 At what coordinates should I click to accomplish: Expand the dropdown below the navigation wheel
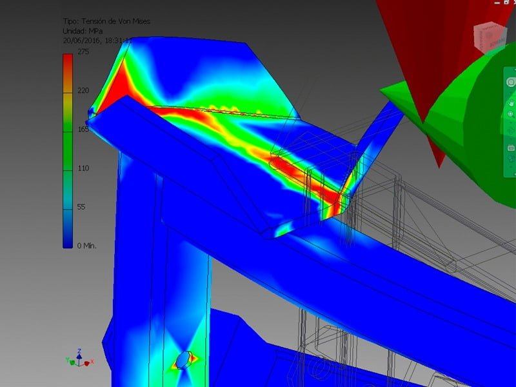(x=511, y=91)
